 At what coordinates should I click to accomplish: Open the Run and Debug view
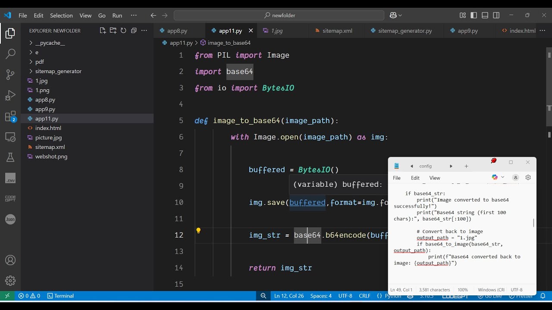pyautogui.click(x=10, y=95)
